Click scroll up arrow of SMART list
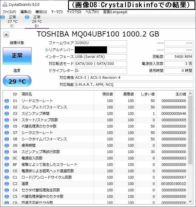196x207 pixels. 190,93
